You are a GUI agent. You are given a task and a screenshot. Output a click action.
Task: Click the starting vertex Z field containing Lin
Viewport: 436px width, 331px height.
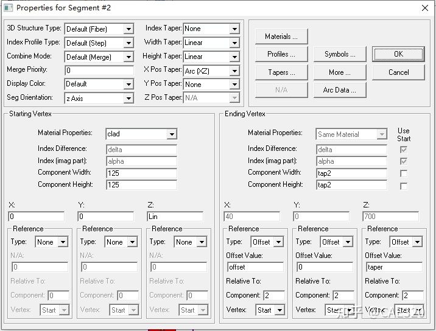(175, 217)
